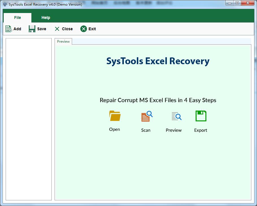Viewport: 257px width, 206px height.
Task: Click the Close X toolbar icon
Action: point(57,29)
